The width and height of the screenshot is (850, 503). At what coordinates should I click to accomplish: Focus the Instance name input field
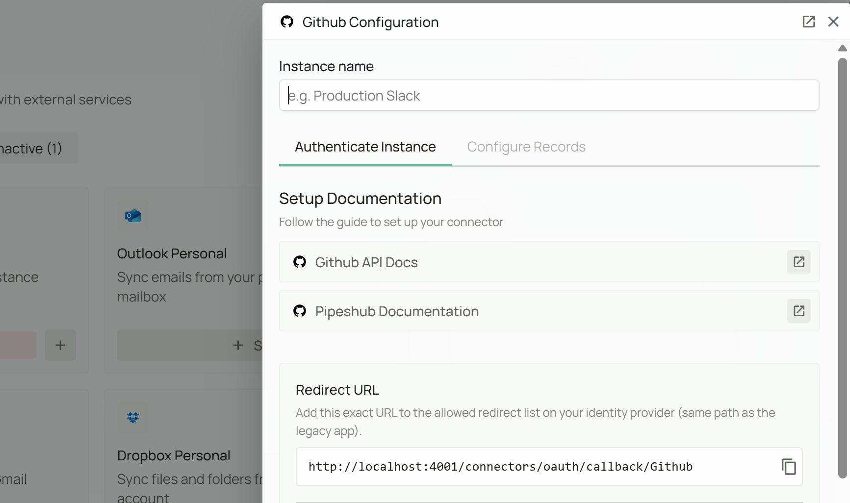[x=549, y=95]
